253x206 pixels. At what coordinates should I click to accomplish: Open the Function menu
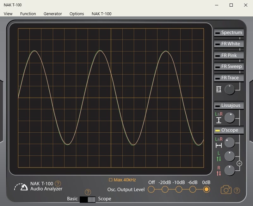(x=28, y=14)
